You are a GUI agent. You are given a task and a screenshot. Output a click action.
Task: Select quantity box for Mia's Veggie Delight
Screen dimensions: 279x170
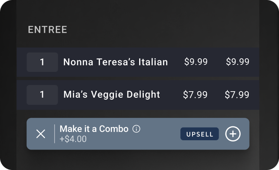[x=42, y=95]
